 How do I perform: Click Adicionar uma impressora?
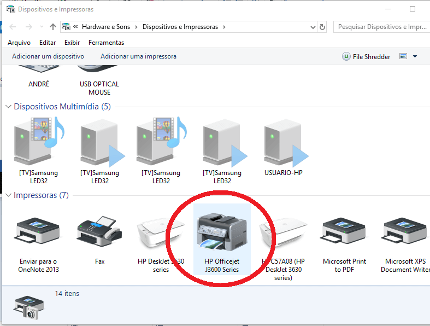click(x=138, y=56)
